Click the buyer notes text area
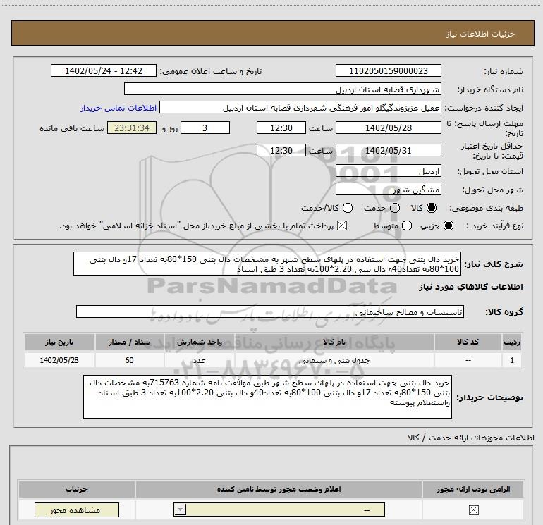 (x=267, y=397)
